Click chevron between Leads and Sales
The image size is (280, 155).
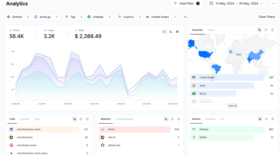[67, 34]
